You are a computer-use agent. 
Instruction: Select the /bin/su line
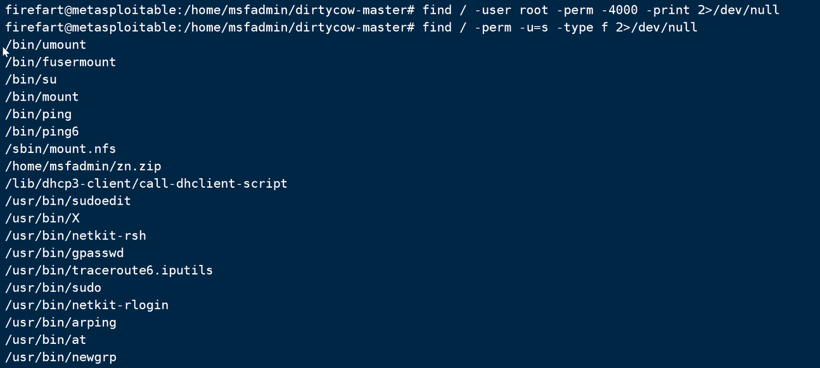click(30, 80)
